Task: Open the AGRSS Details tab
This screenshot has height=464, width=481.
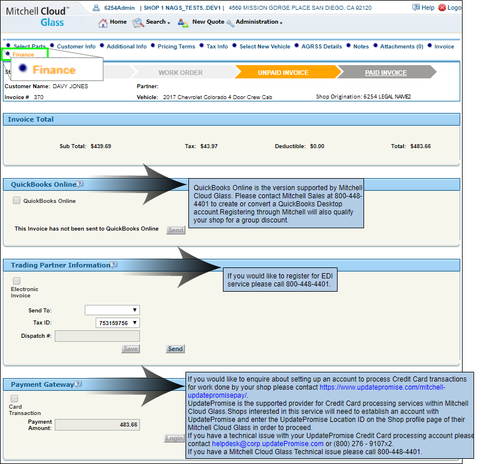Action: coord(321,47)
